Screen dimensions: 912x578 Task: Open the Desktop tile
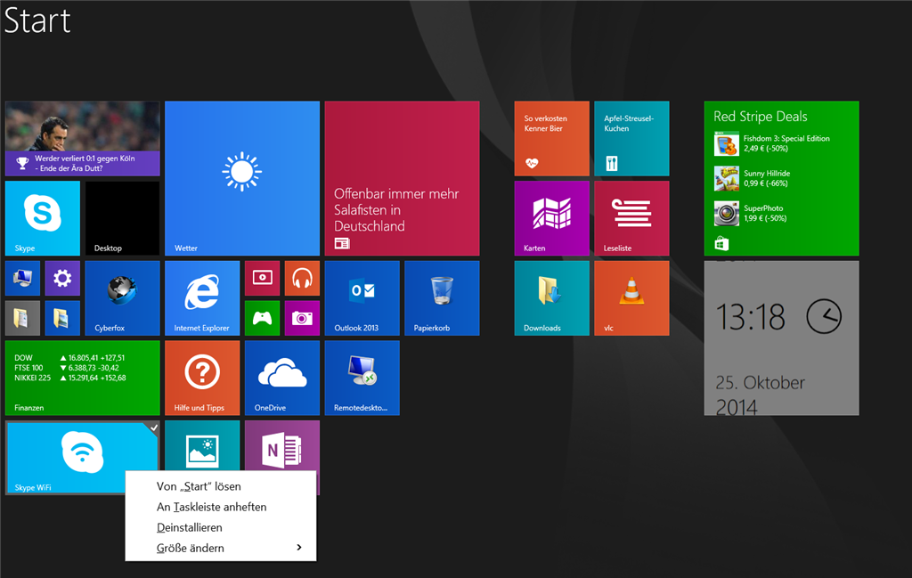pyautogui.click(x=122, y=218)
